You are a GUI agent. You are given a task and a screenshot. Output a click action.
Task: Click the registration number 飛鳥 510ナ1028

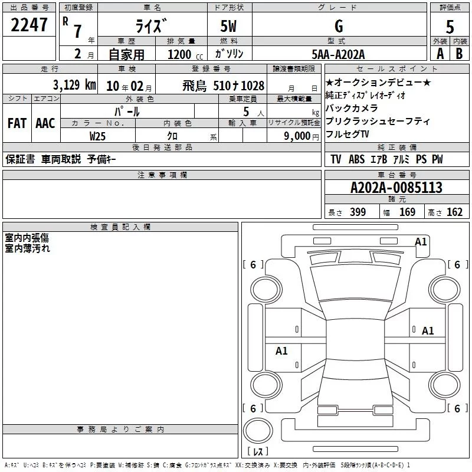click(224, 86)
